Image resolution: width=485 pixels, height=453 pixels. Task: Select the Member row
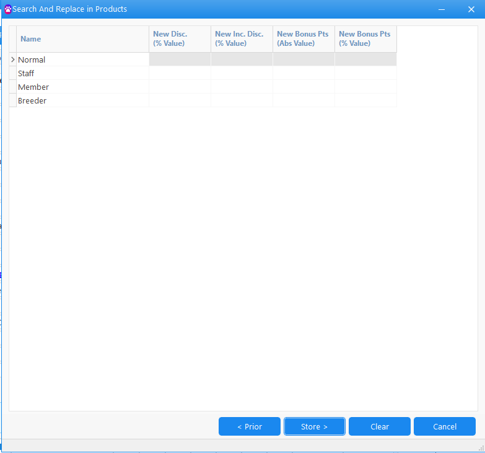click(33, 87)
